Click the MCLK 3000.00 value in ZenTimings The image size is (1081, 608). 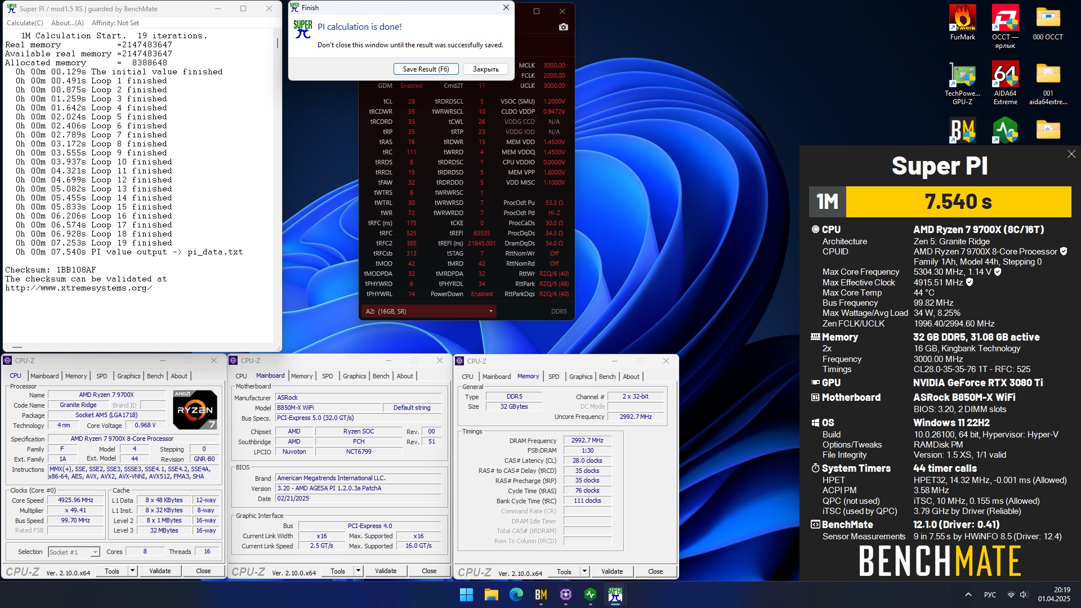(x=554, y=65)
